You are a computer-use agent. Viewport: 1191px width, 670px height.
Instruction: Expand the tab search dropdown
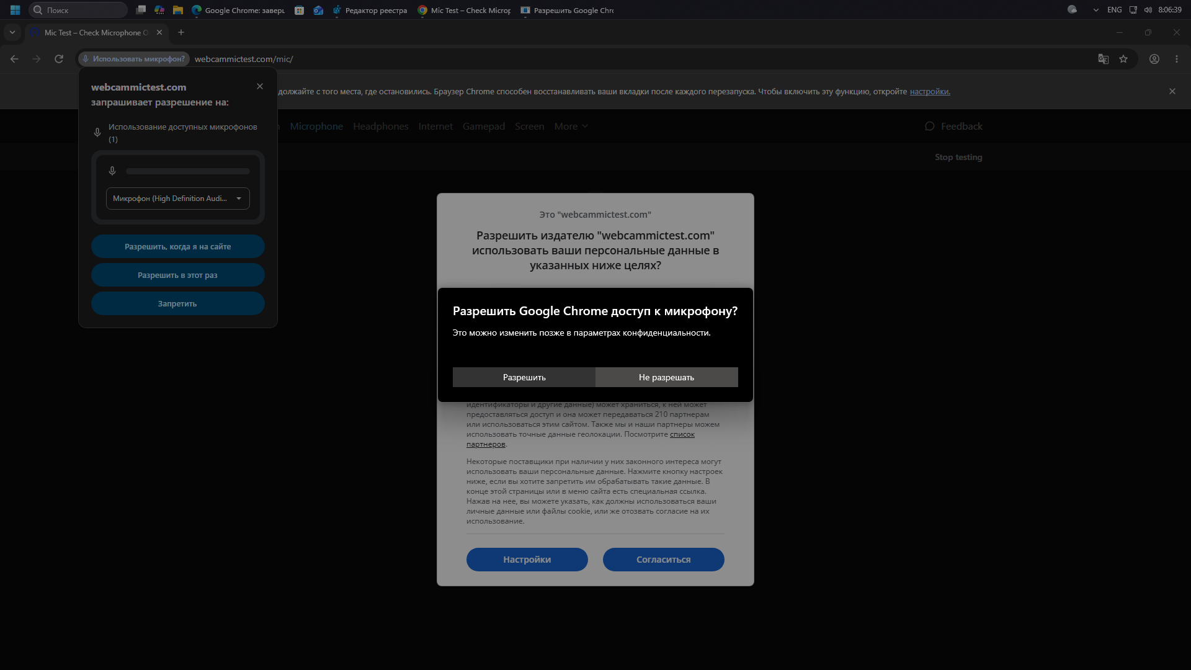pyautogui.click(x=12, y=32)
